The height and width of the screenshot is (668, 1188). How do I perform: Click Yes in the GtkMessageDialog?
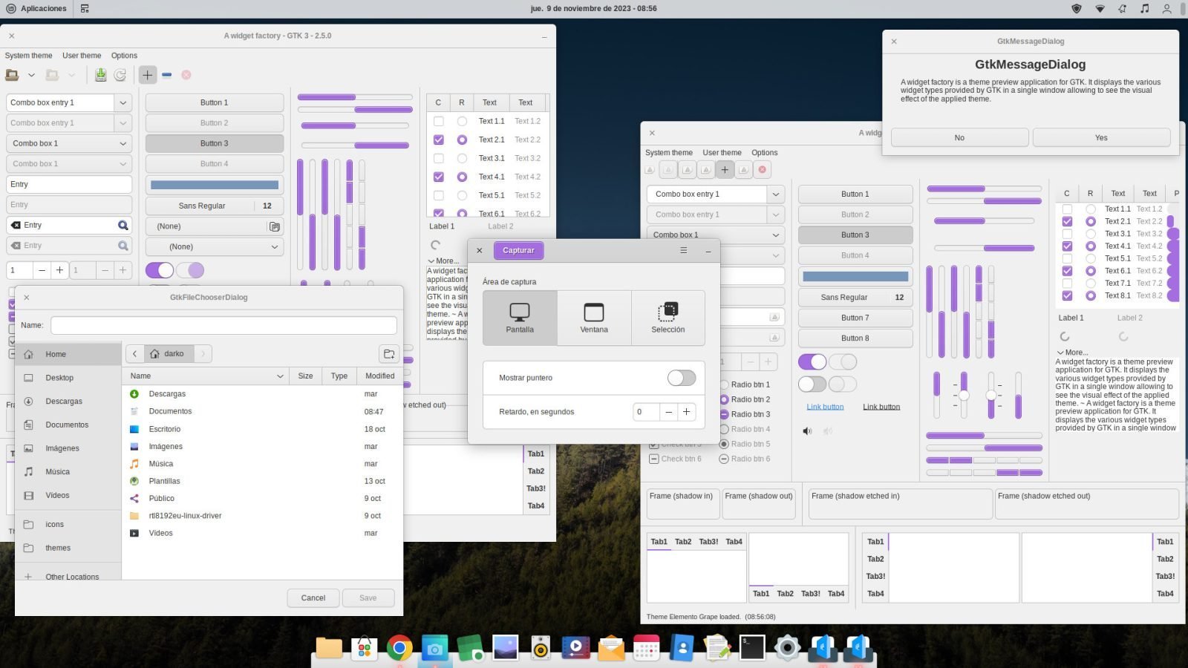coord(1100,137)
